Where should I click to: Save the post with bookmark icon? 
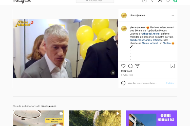[173, 66]
